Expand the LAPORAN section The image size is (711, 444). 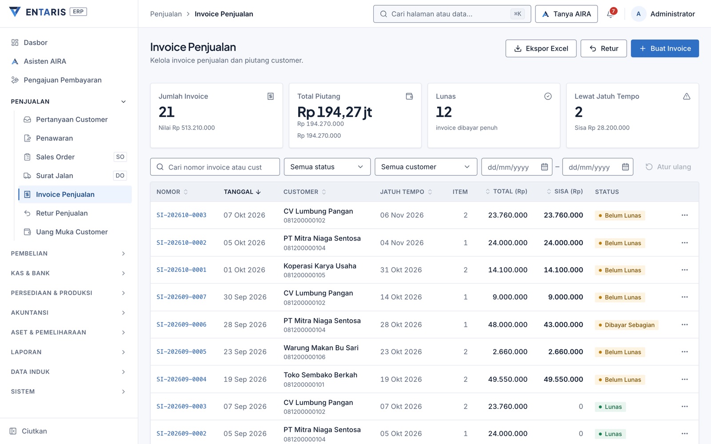tap(69, 352)
